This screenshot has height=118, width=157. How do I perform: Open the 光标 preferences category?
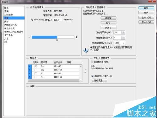click(6, 22)
